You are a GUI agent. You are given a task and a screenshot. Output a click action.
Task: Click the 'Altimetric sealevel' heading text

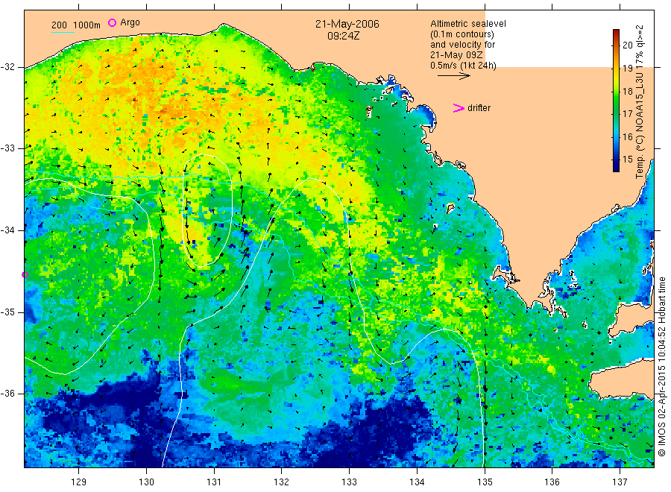point(467,24)
